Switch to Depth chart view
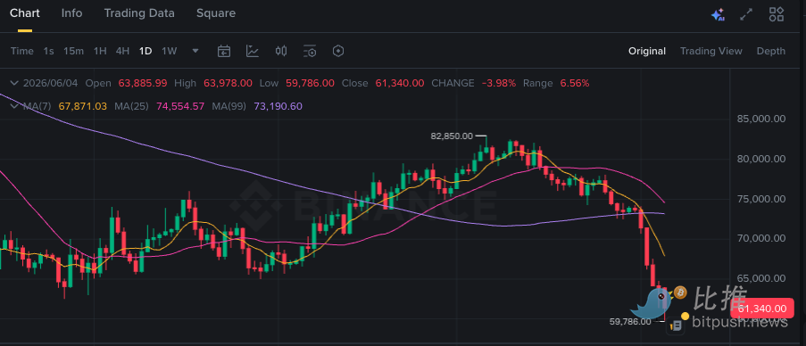 771,51
